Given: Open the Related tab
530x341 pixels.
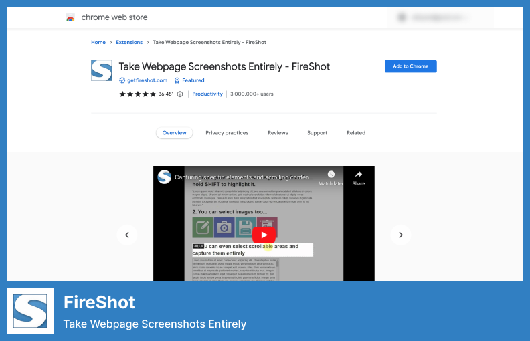Looking at the screenshot, I should point(356,133).
